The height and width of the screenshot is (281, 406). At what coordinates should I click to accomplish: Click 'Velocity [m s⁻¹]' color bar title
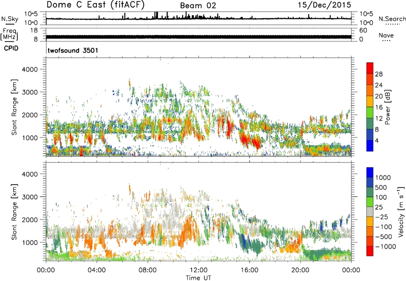(401, 212)
